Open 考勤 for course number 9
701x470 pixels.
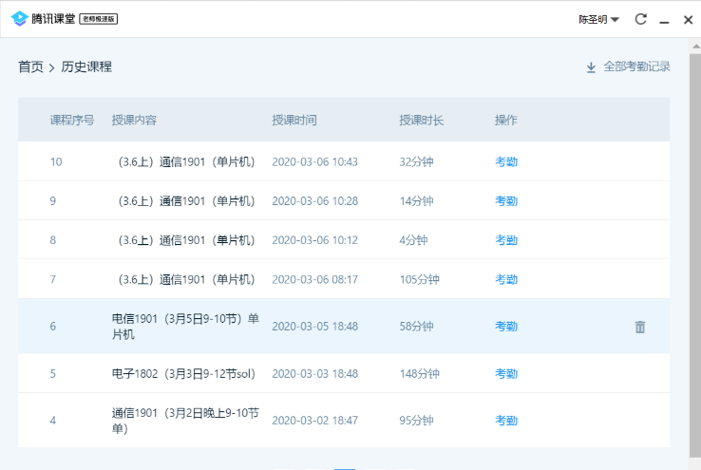(506, 200)
